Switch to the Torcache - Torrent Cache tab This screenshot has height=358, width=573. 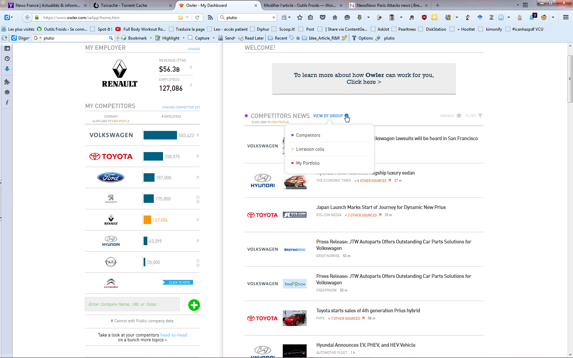click(x=133, y=5)
